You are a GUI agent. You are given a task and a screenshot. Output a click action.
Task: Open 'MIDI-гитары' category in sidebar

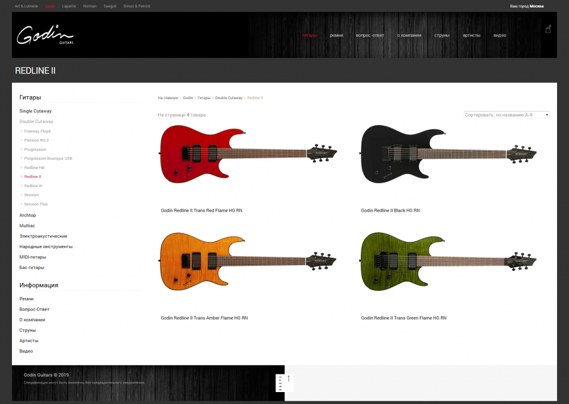[32, 257]
